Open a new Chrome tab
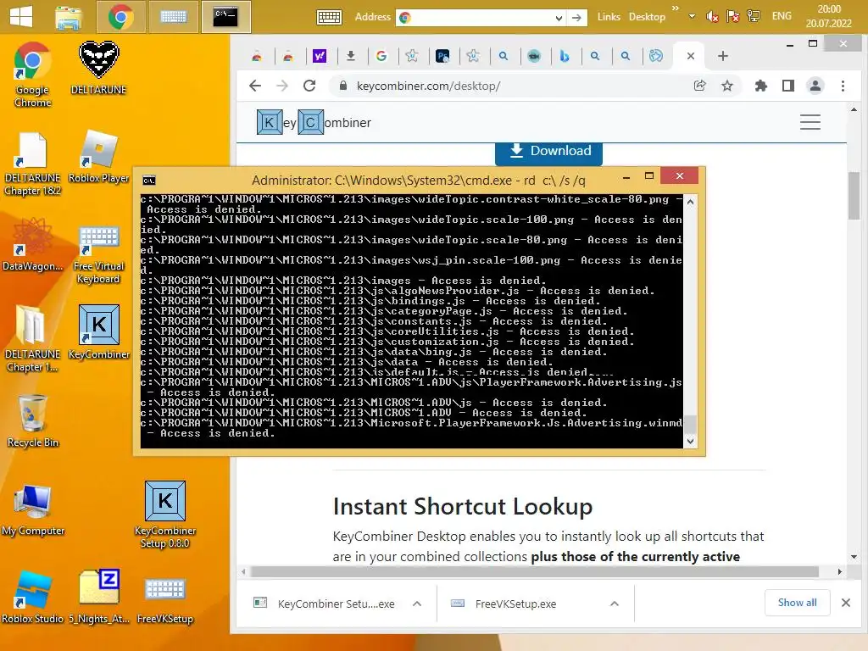Viewport: 868px width, 651px height. [x=722, y=56]
